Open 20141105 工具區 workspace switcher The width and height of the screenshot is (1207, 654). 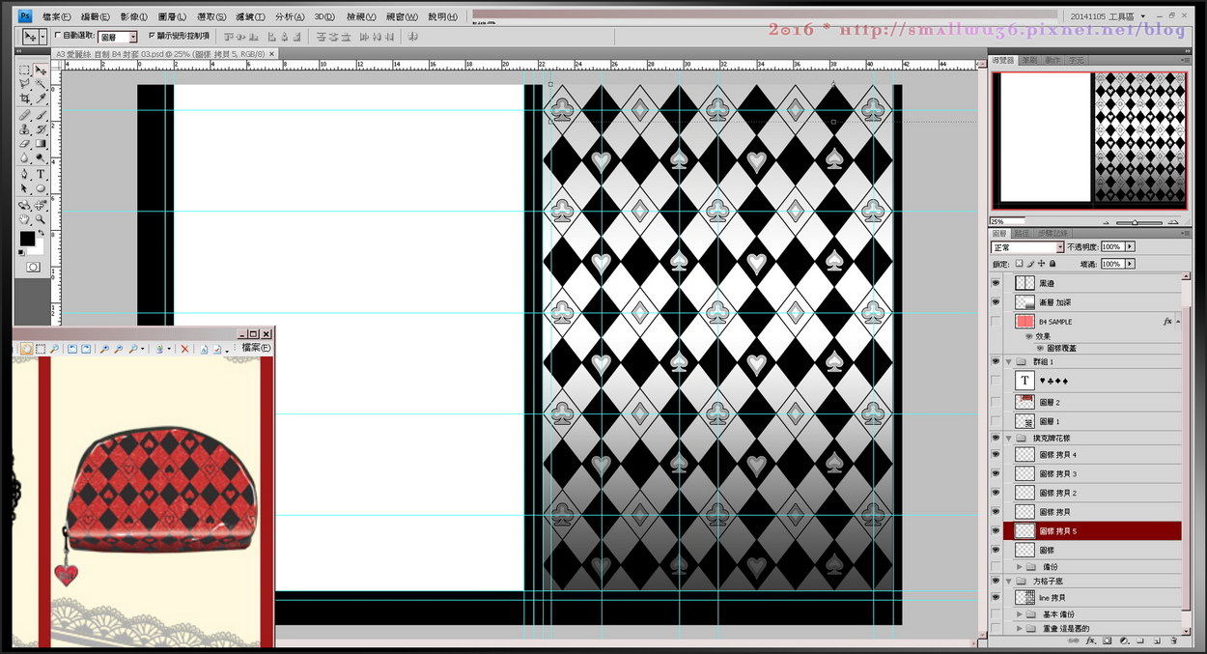pyautogui.click(x=1108, y=16)
